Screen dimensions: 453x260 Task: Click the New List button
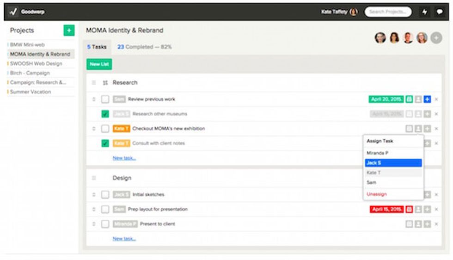(x=99, y=64)
